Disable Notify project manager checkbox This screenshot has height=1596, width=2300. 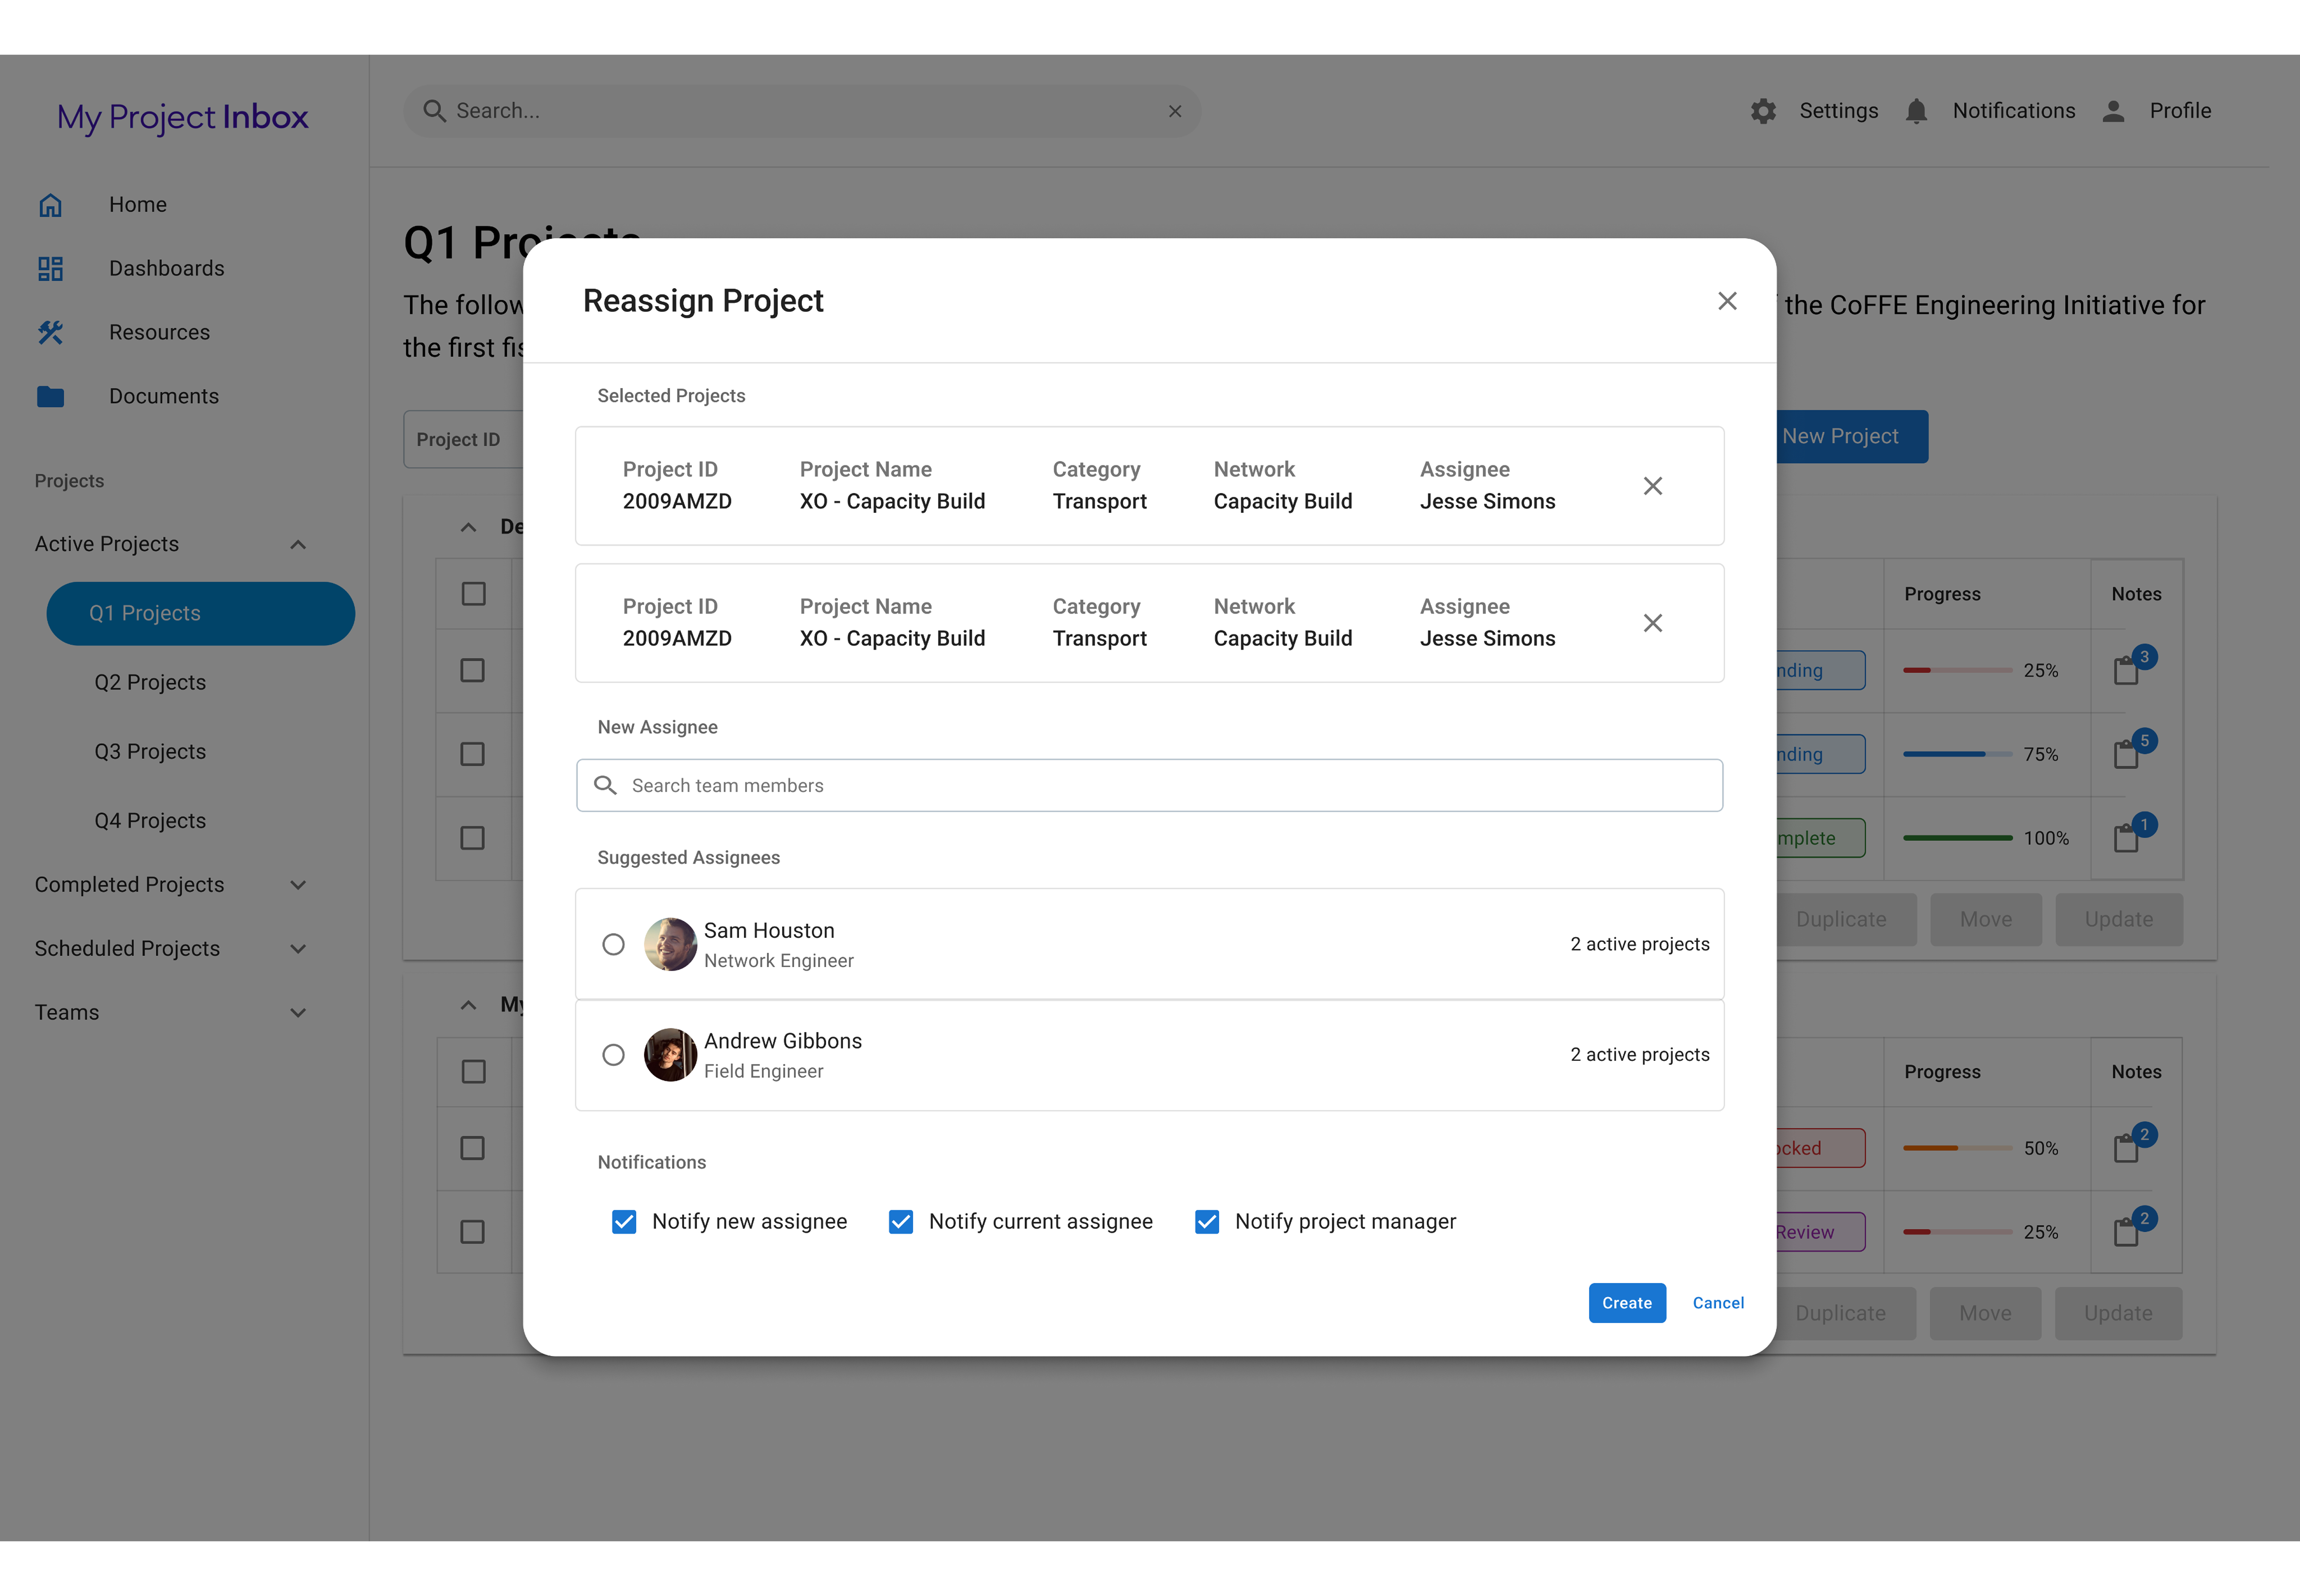point(1207,1222)
